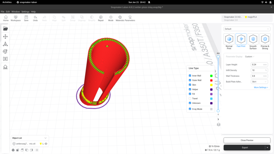Open file using the folder icon

[x=5, y=28]
